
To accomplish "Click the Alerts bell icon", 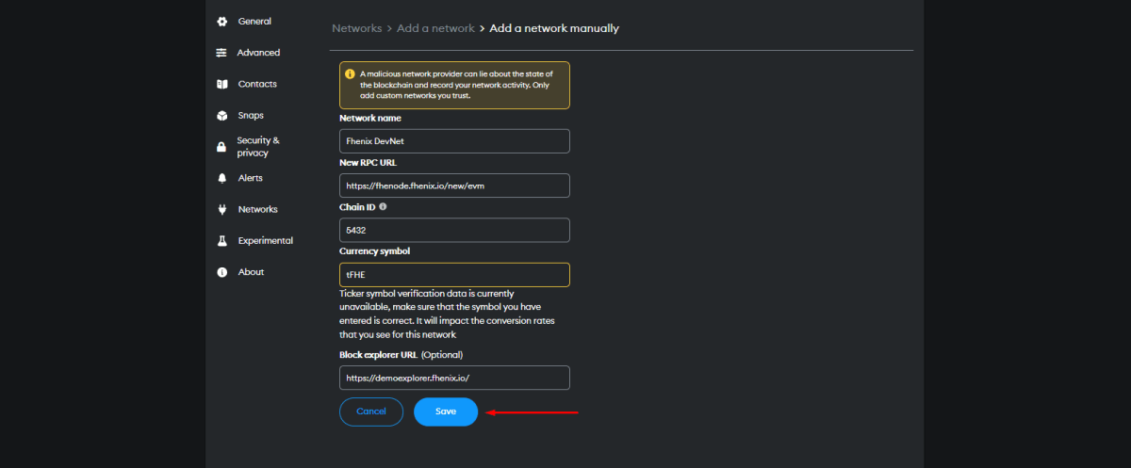I will (x=221, y=178).
